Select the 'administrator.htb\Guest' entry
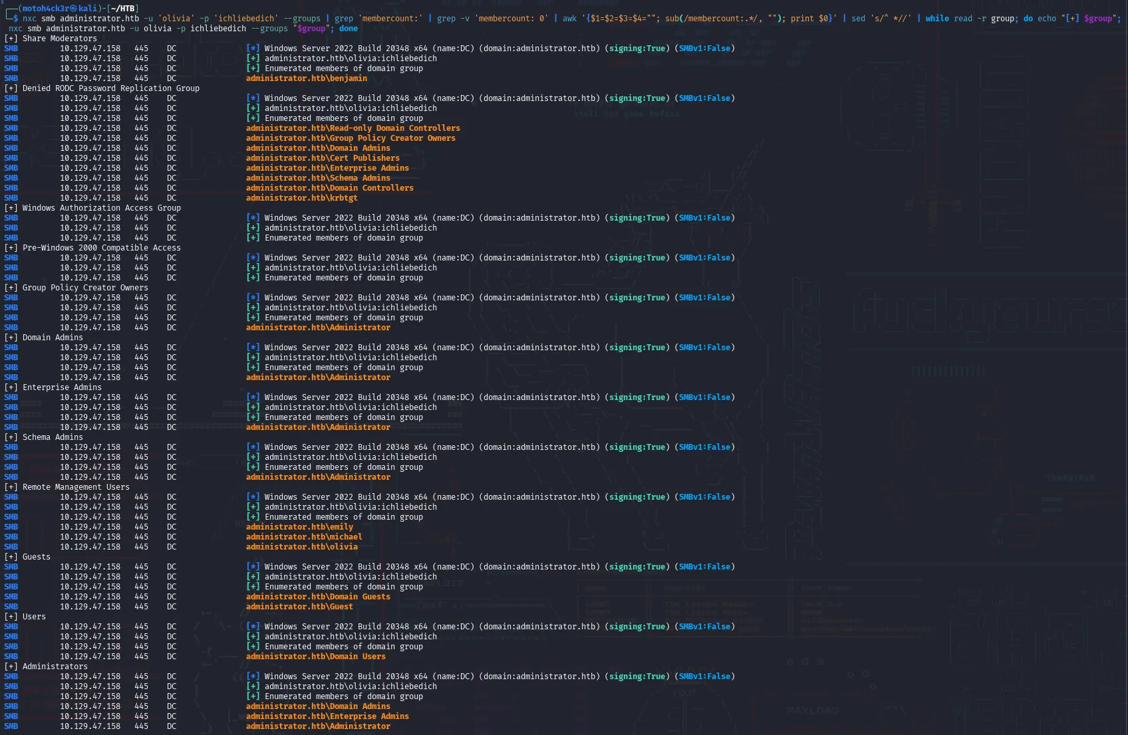The width and height of the screenshot is (1128, 735). pyautogui.click(x=299, y=607)
